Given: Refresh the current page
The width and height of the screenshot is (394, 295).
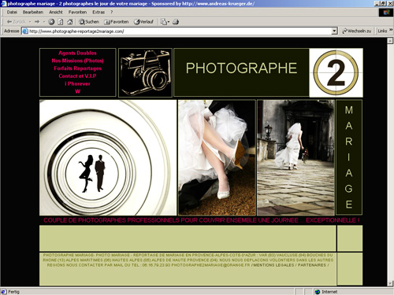Looking at the screenshot, I should [x=61, y=22].
